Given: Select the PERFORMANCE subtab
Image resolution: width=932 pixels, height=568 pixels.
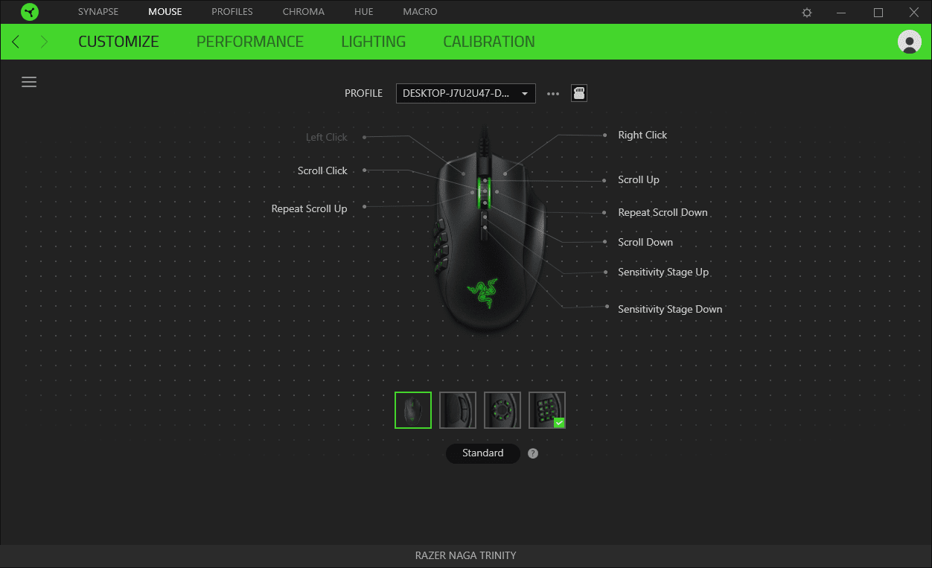Looking at the screenshot, I should (x=250, y=42).
